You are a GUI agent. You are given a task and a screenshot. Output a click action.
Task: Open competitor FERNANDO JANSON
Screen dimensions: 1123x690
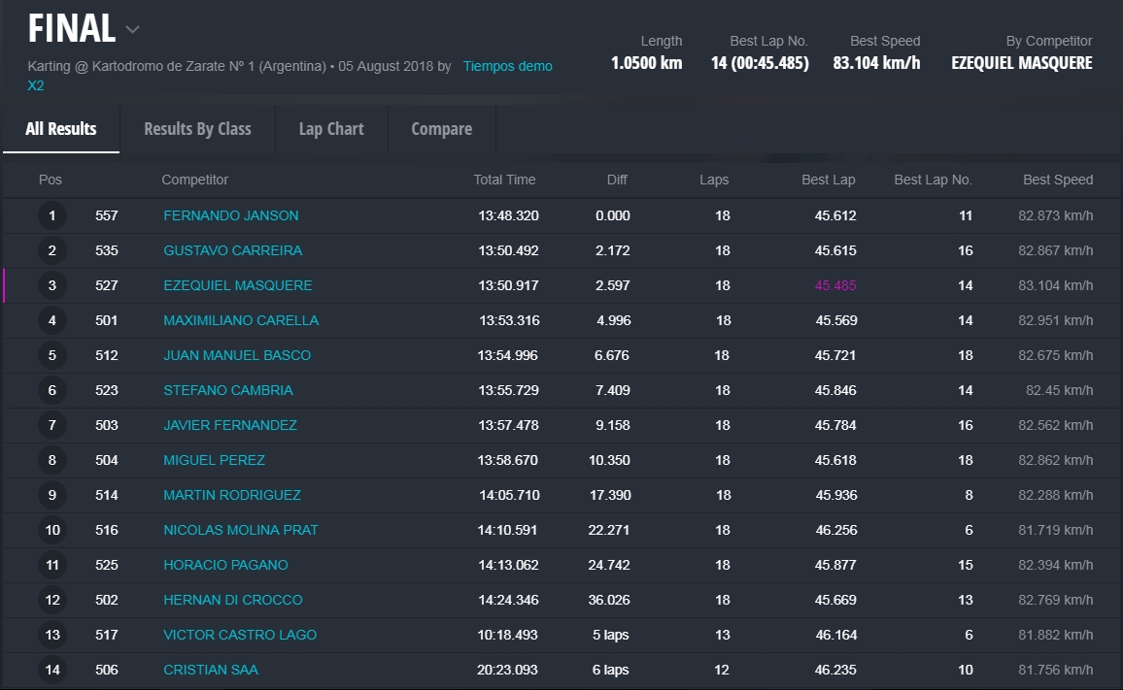tap(231, 215)
